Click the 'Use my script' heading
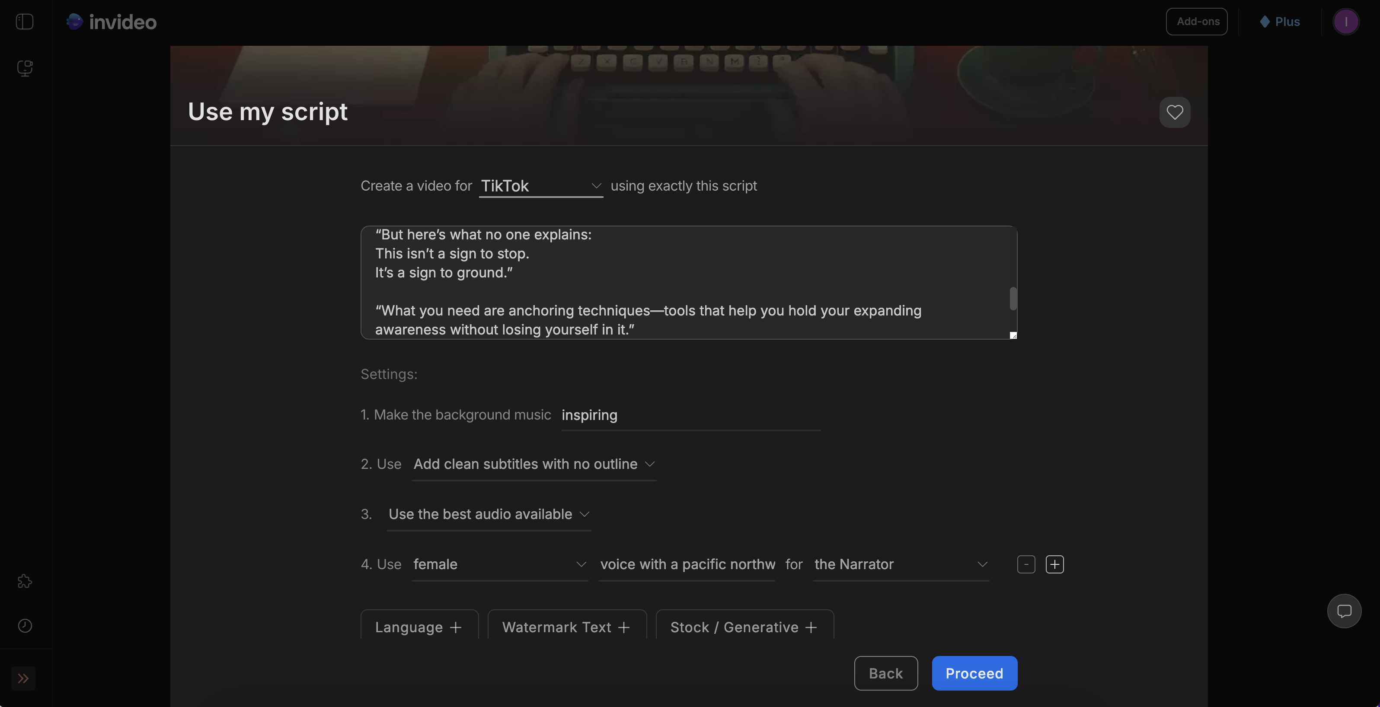 point(267,112)
